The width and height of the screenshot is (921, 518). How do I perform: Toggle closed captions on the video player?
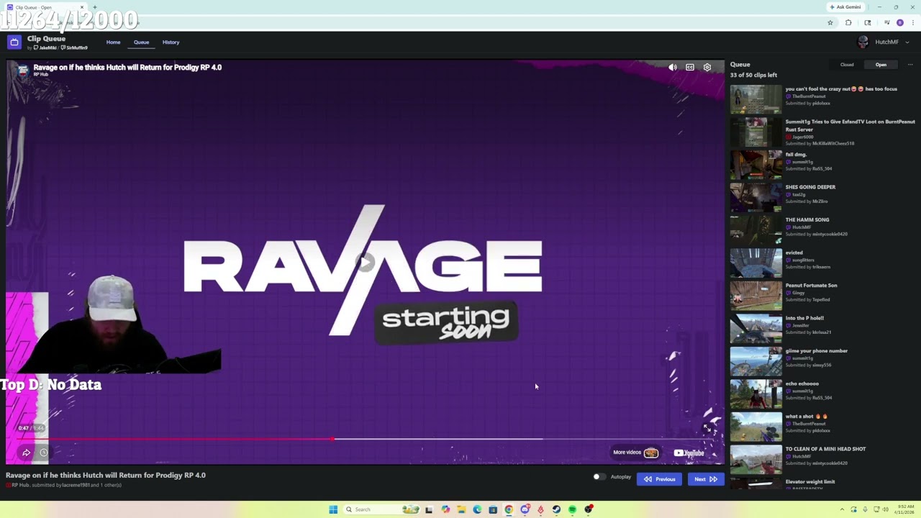pyautogui.click(x=690, y=67)
